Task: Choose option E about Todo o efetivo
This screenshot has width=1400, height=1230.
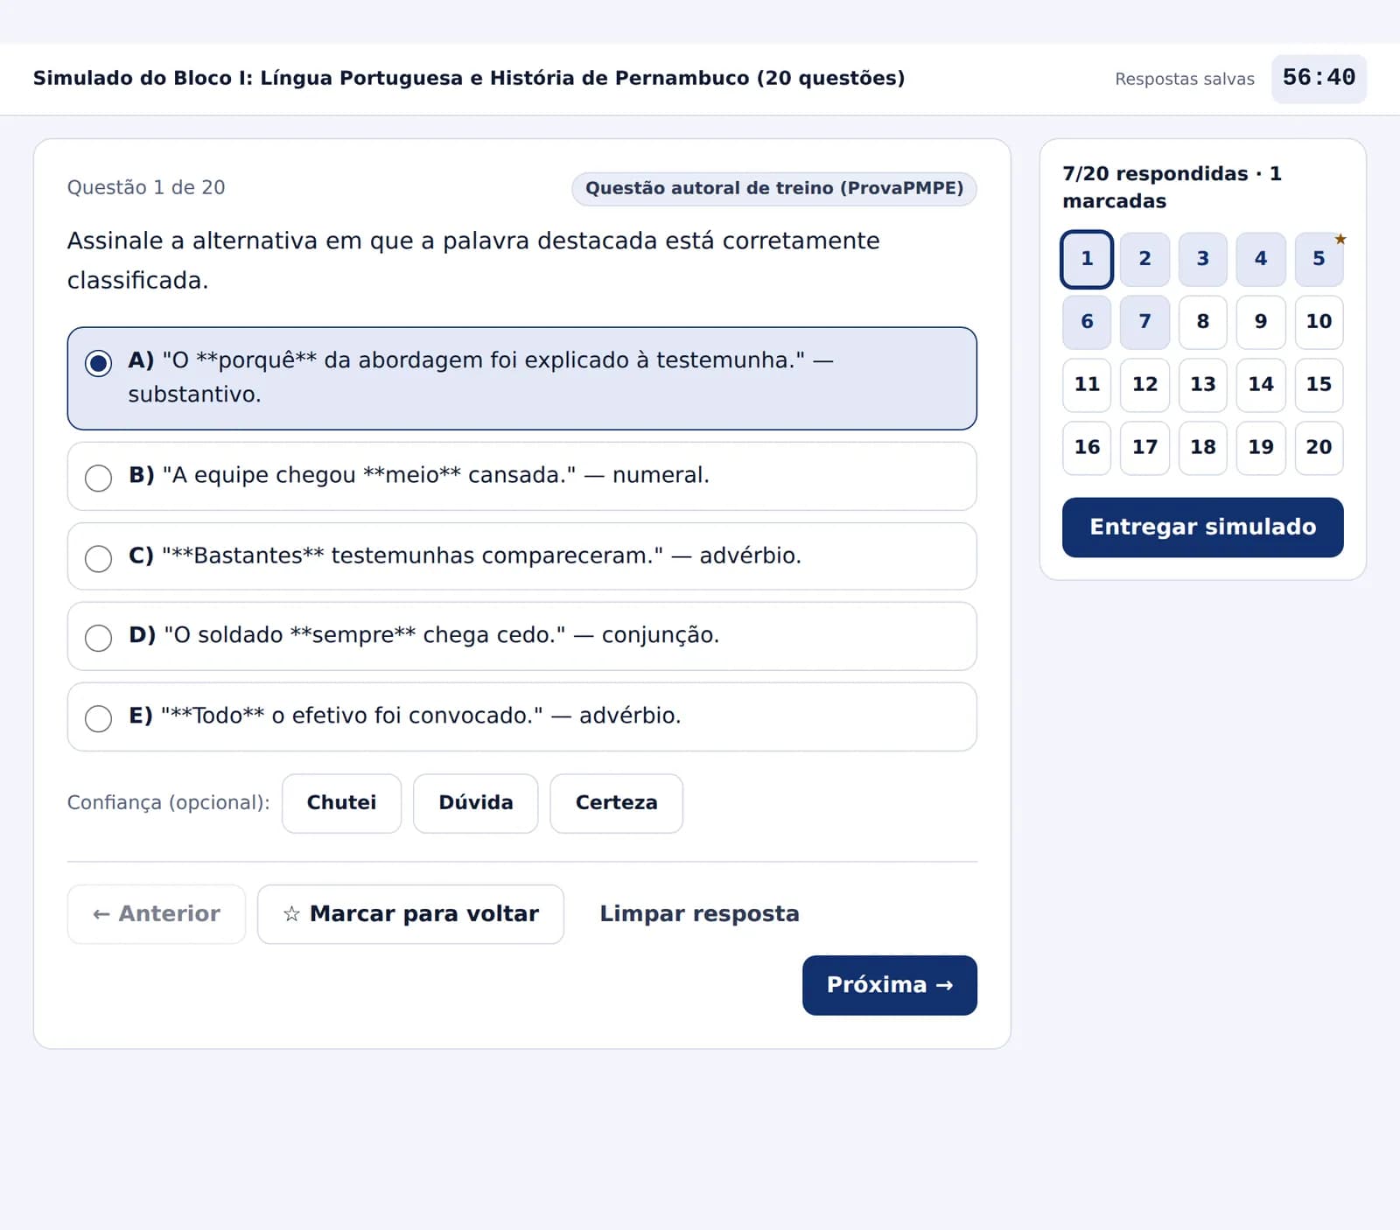Action: tap(521, 716)
